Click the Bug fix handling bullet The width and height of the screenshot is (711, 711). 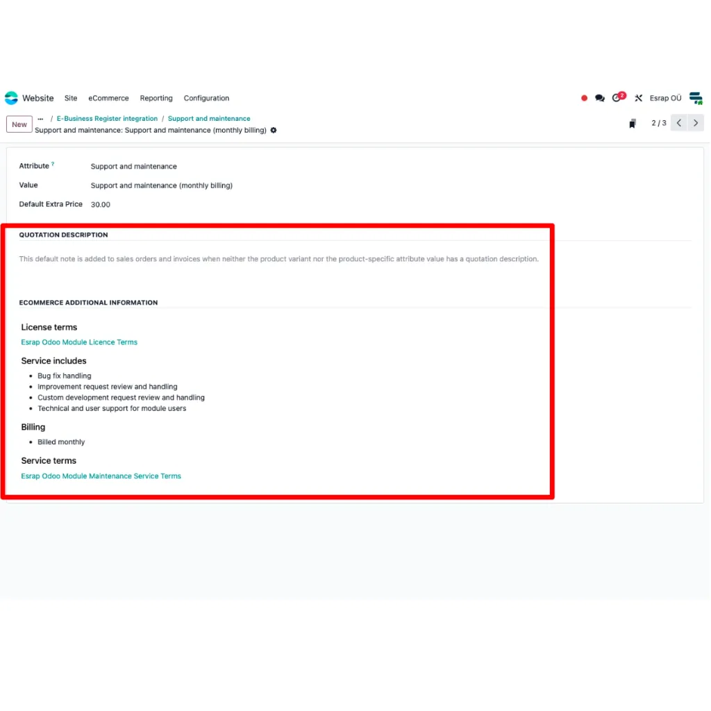coord(65,376)
